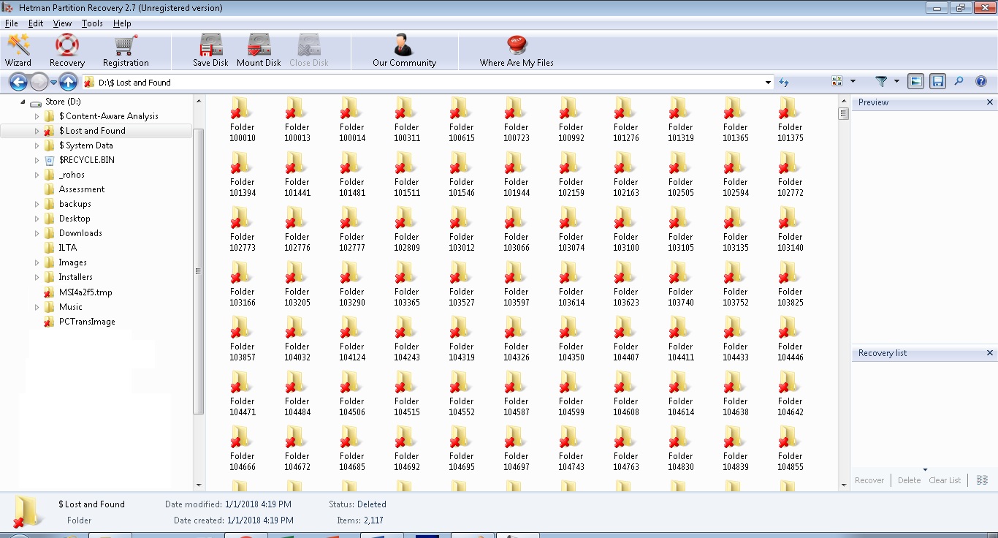Open the View menu
998x538 pixels.
[62, 23]
